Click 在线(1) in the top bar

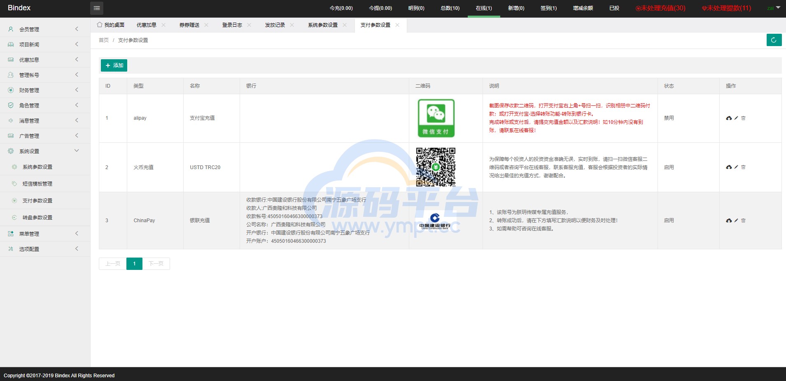point(484,8)
